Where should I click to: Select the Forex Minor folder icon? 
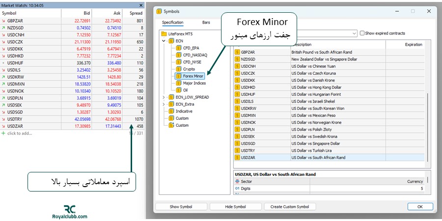pos(179,76)
